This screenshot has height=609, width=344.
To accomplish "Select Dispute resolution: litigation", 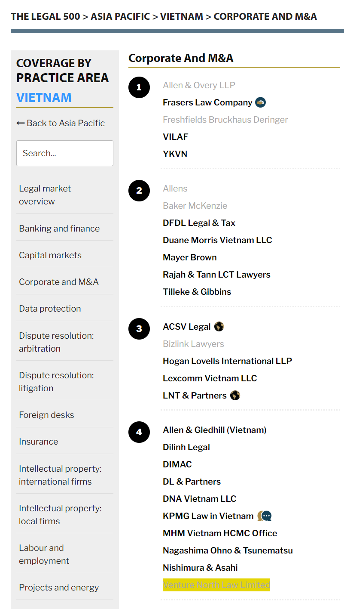I will (56, 382).
